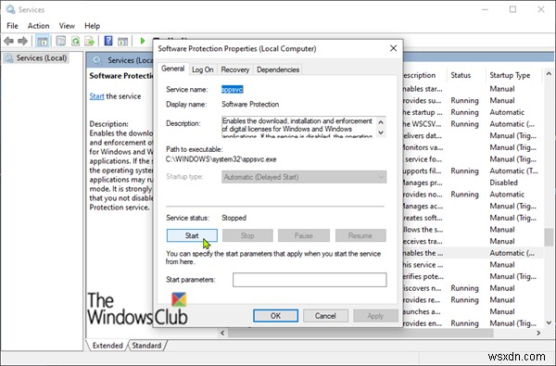Click the Start button in the dialog
The height and width of the screenshot is (366, 556).
[192, 235]
